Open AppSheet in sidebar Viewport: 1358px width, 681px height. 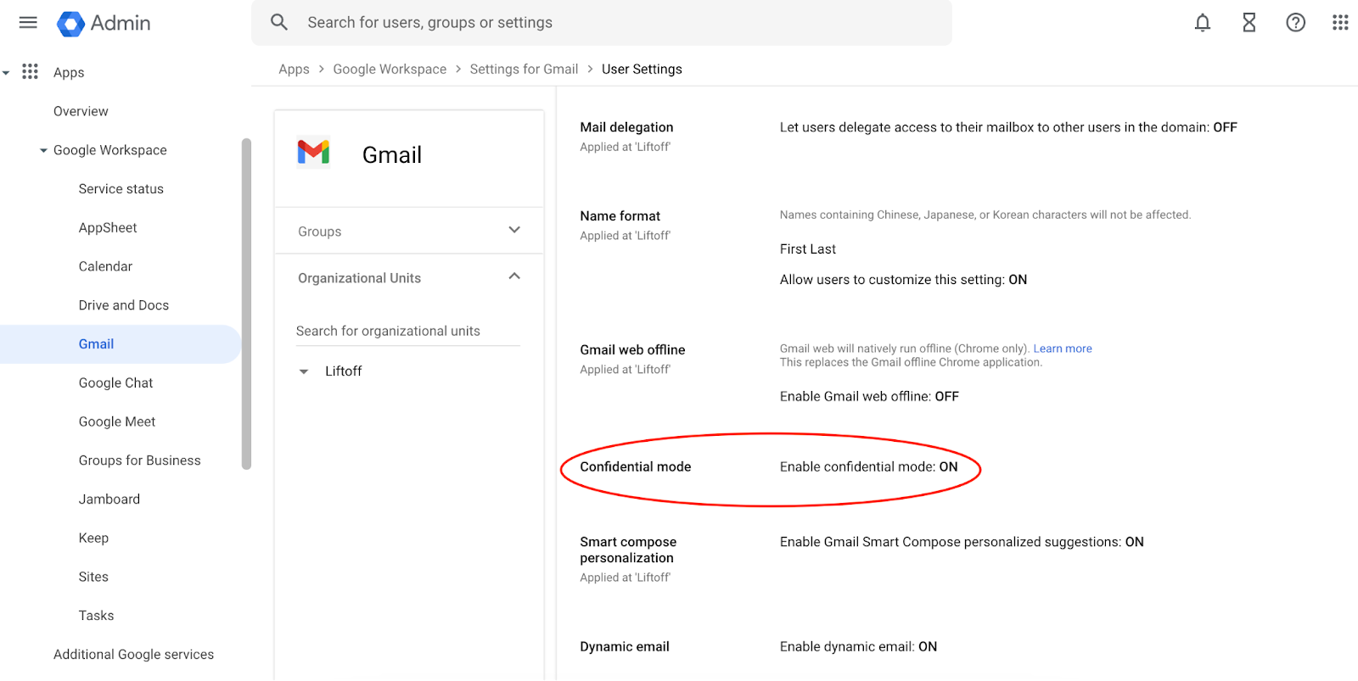(108, 227)
